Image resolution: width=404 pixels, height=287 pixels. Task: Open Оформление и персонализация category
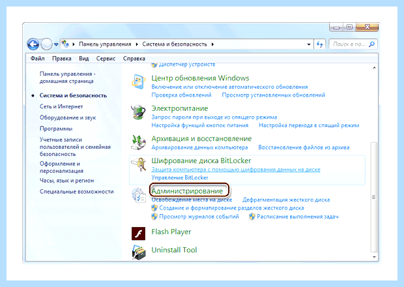point(61,167)
